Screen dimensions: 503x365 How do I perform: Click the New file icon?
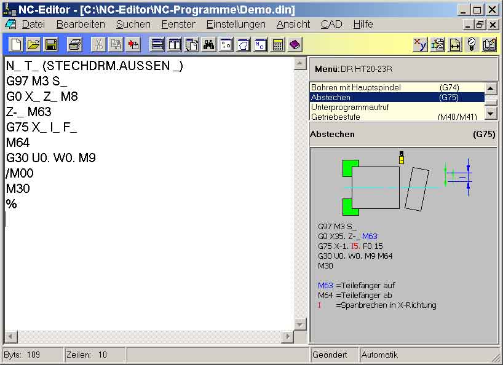point(16,44)
